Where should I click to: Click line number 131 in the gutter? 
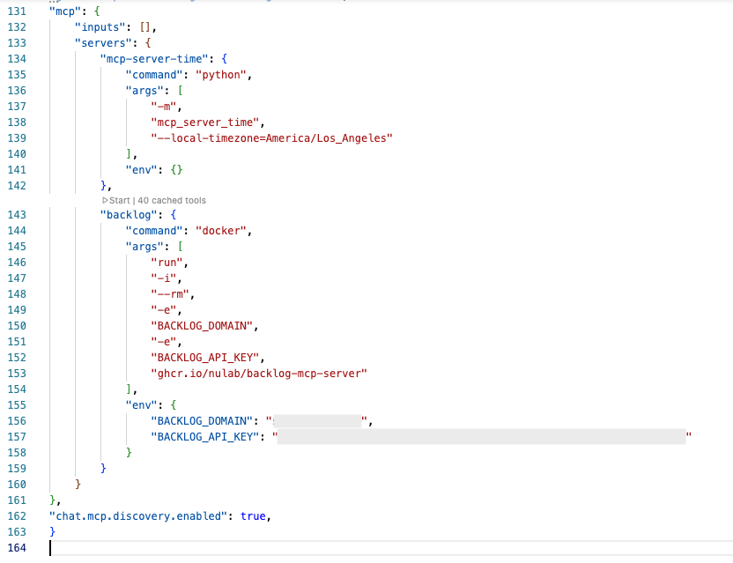coord(16,11)
